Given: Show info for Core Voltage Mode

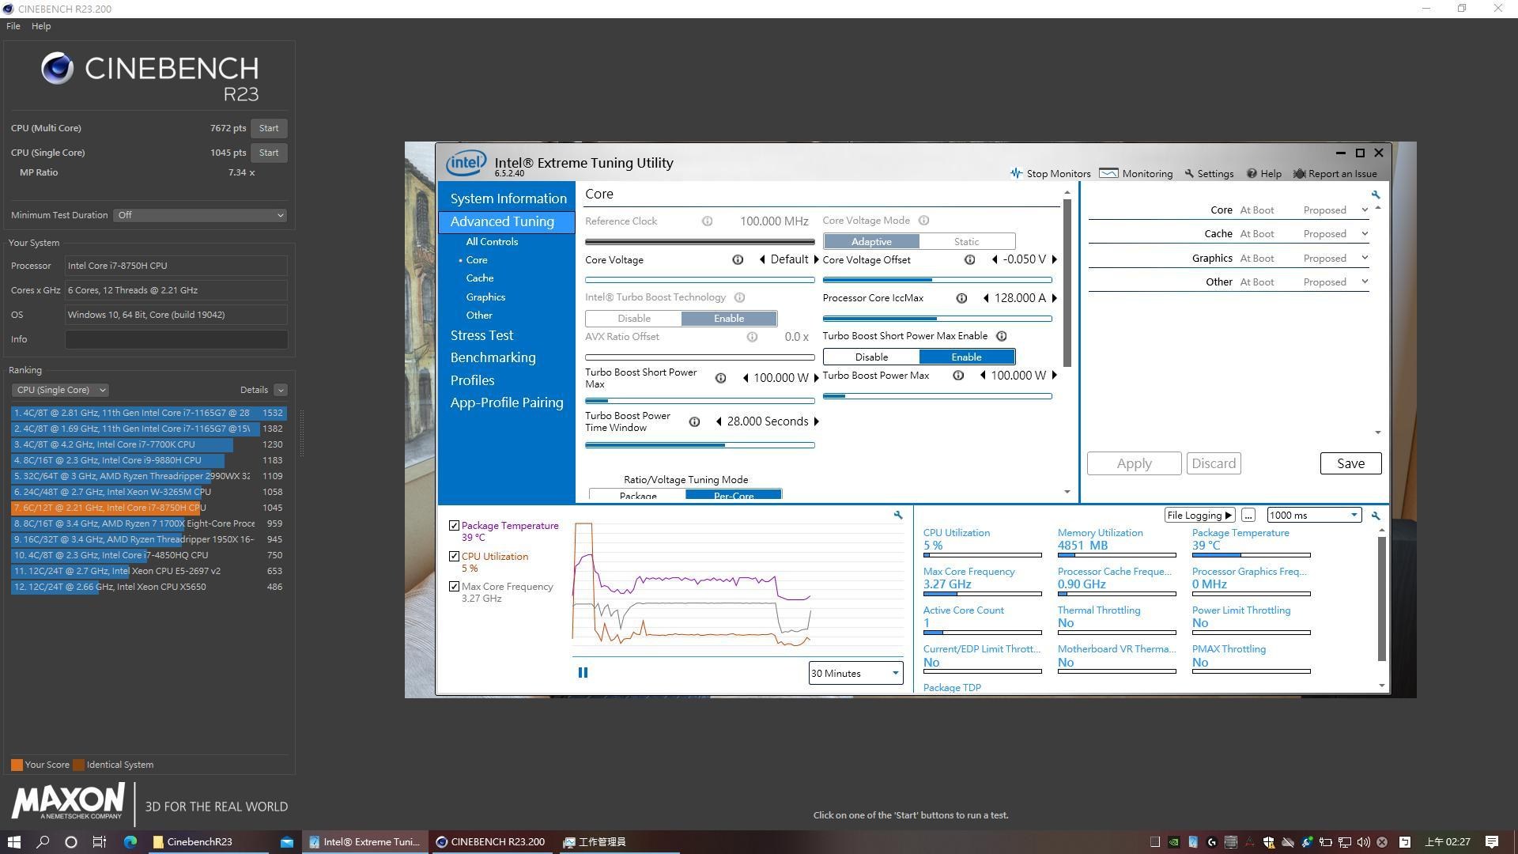Looking at the screenshot, I should (x=923, y=221).
